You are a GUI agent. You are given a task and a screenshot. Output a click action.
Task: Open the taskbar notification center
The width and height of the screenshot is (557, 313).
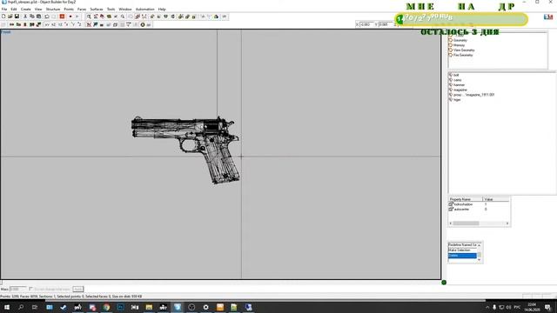[547, 307]
